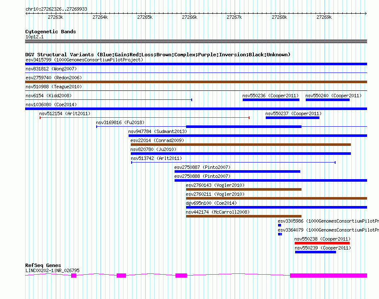Click nsv550240 (Cooper2011) label
Screen dimensions: 379x299
[333, 96]
